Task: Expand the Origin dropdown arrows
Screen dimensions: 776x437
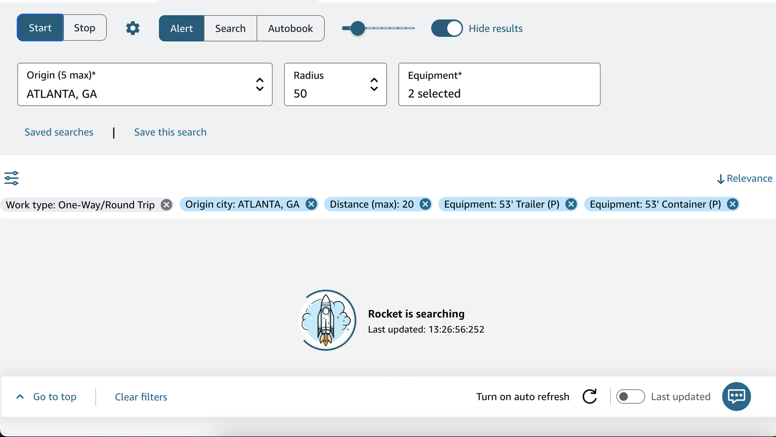Action: [260, 85]
